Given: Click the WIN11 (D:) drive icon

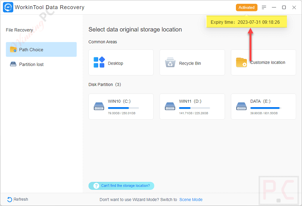Looking at the screenshot, I should (x=170, y=106).
